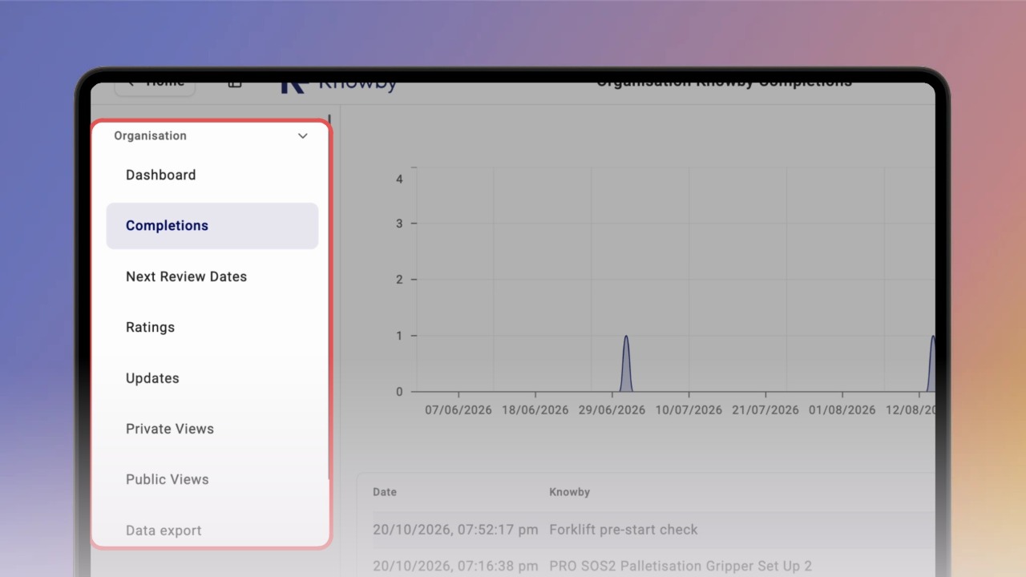Click the 10/07/2026 axis label
Image resolution: width=1026 pixels, height=577 pixels.
(x=689, y=410)
